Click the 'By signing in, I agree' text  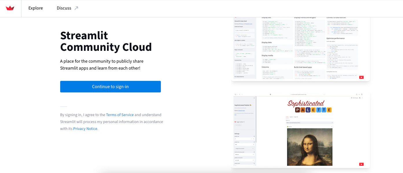tap(111, 122)
